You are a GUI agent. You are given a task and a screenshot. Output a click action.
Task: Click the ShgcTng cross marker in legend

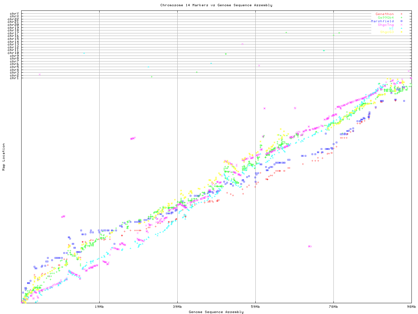(x=401, y=25)
